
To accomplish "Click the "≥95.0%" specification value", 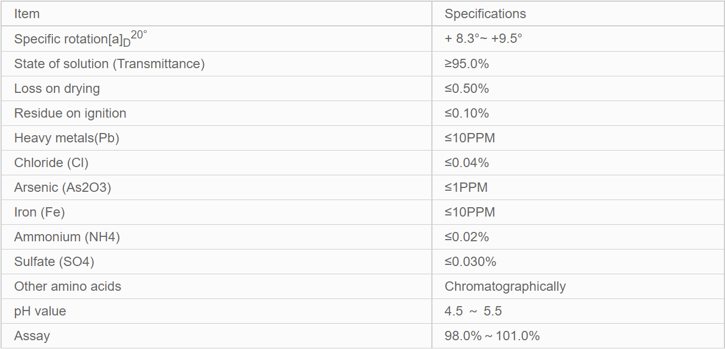I will point(467,64).
